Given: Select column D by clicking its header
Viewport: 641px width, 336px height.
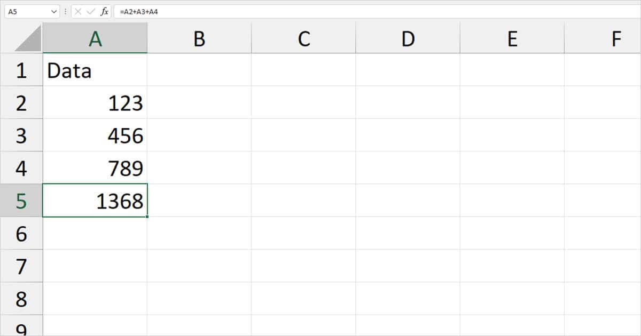Looking at the screenshot, I should (408, 37).
